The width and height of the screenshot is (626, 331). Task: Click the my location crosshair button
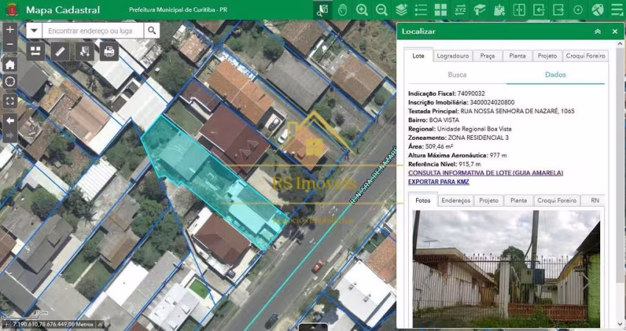tap(10, 82)
